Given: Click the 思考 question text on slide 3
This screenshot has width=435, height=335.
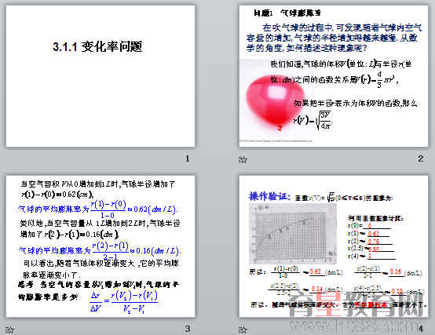Looking at the screenshot, I should pyautogui.click(x=98, y=290).
